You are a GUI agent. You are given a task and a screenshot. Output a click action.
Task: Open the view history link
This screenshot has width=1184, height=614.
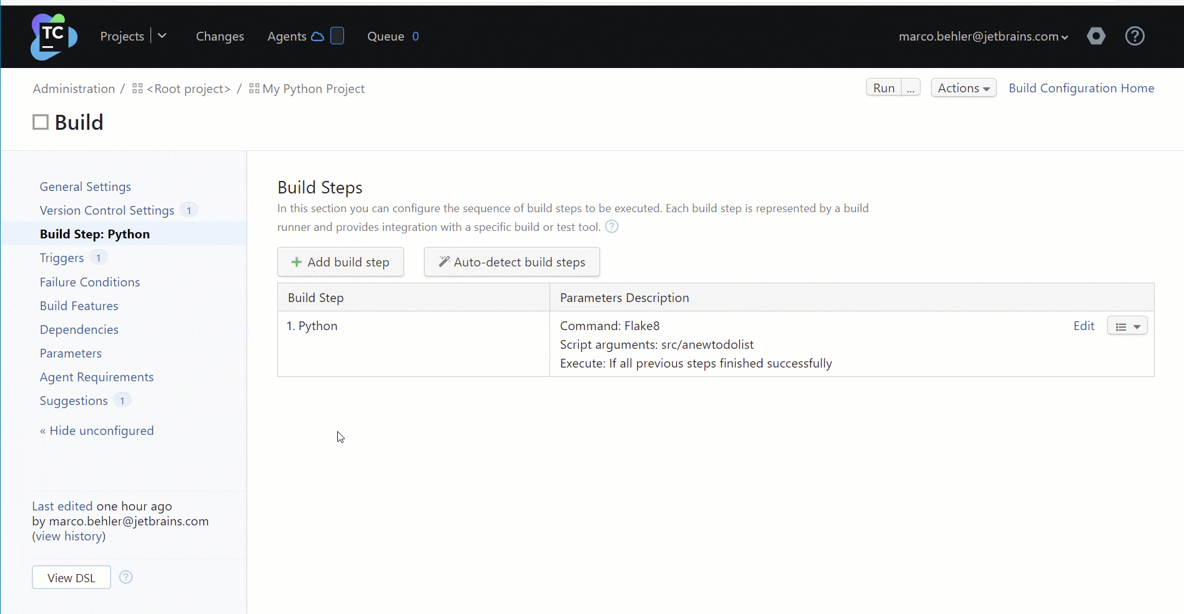click(68, 536)
